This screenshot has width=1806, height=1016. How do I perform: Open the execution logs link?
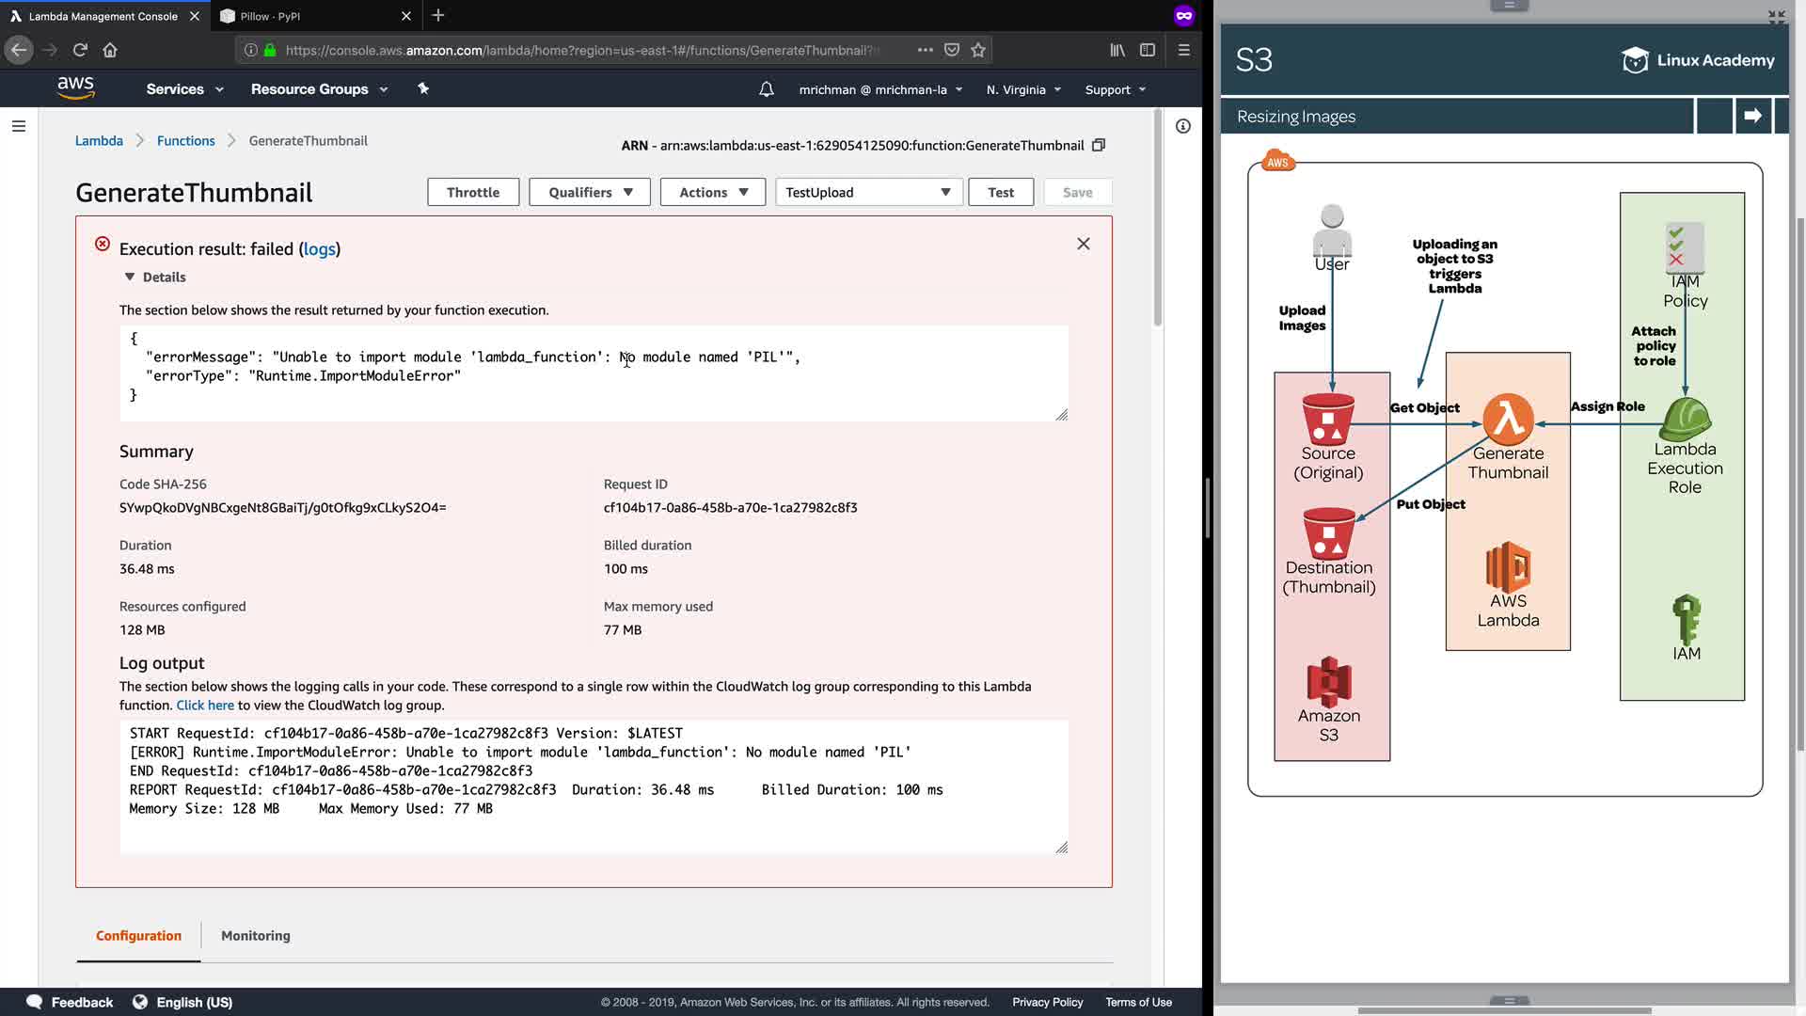click(319, 249)
